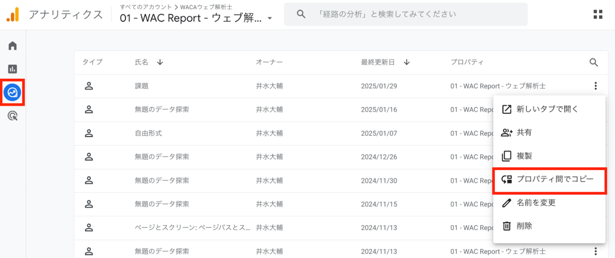This screenshot has height=258, width=615.
Task: Select the Explore icon in sidebar
Action: 13,93
